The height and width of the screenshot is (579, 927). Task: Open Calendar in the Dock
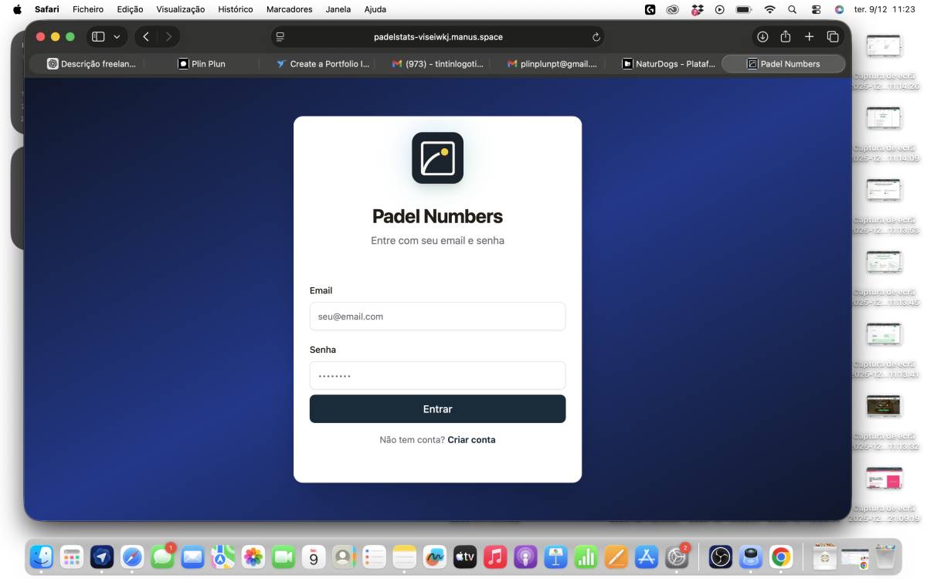pos(314,557)
